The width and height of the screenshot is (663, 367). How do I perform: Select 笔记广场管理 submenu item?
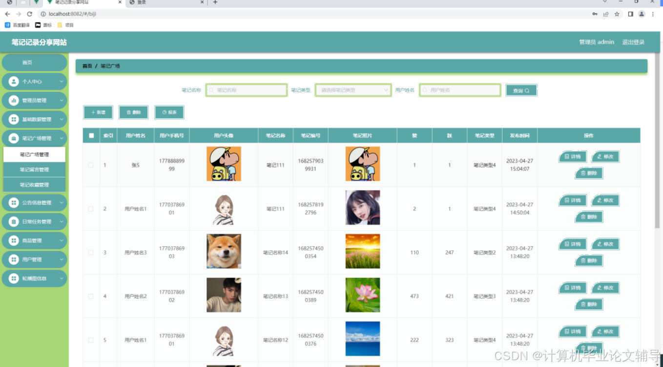pos(34,154)
